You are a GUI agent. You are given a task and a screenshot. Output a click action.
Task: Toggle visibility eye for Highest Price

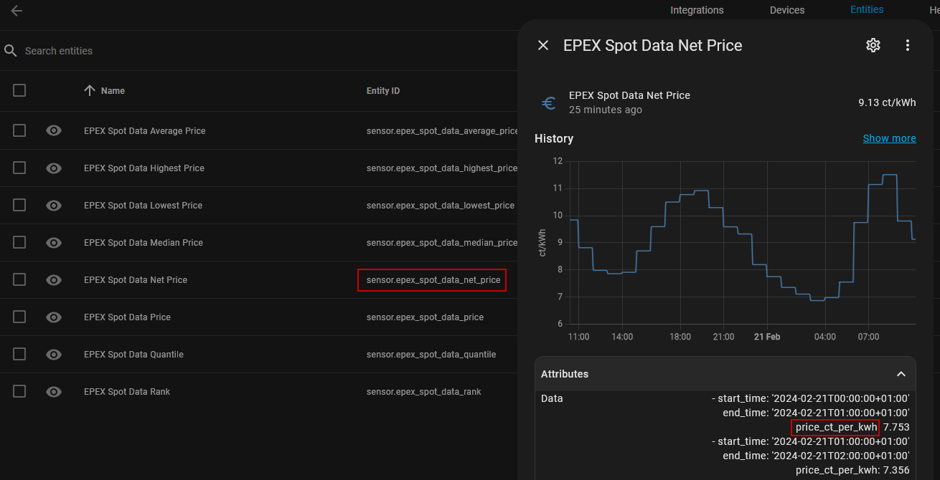(x=54, y=168)
